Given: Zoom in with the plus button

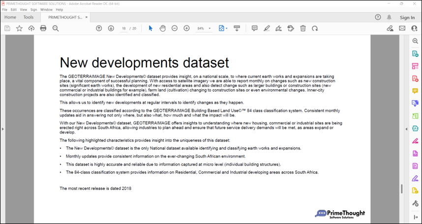Looking at the screenshot, I should (186, 28).
